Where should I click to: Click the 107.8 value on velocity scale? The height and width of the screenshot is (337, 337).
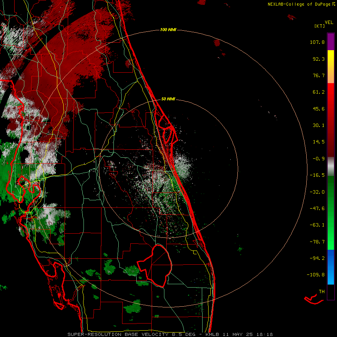point(317,42)
